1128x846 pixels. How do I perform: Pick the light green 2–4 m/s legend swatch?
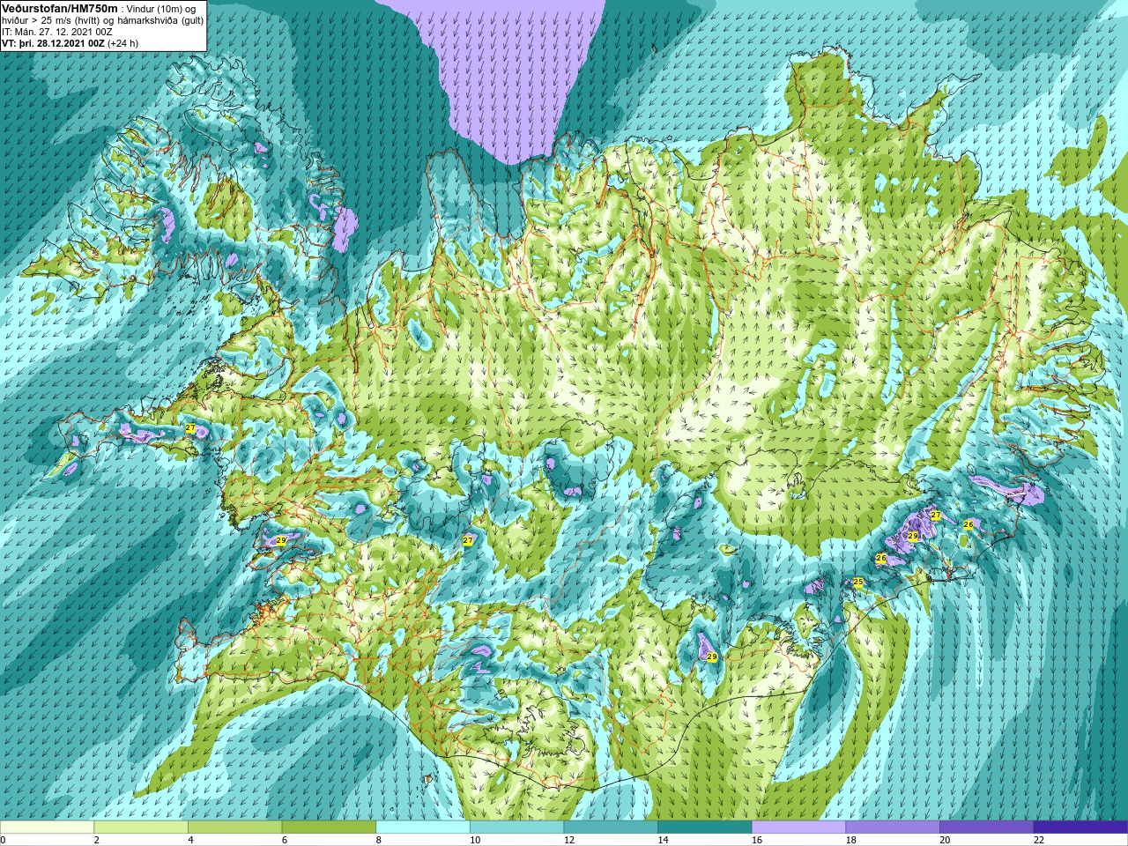coord(141,827)
